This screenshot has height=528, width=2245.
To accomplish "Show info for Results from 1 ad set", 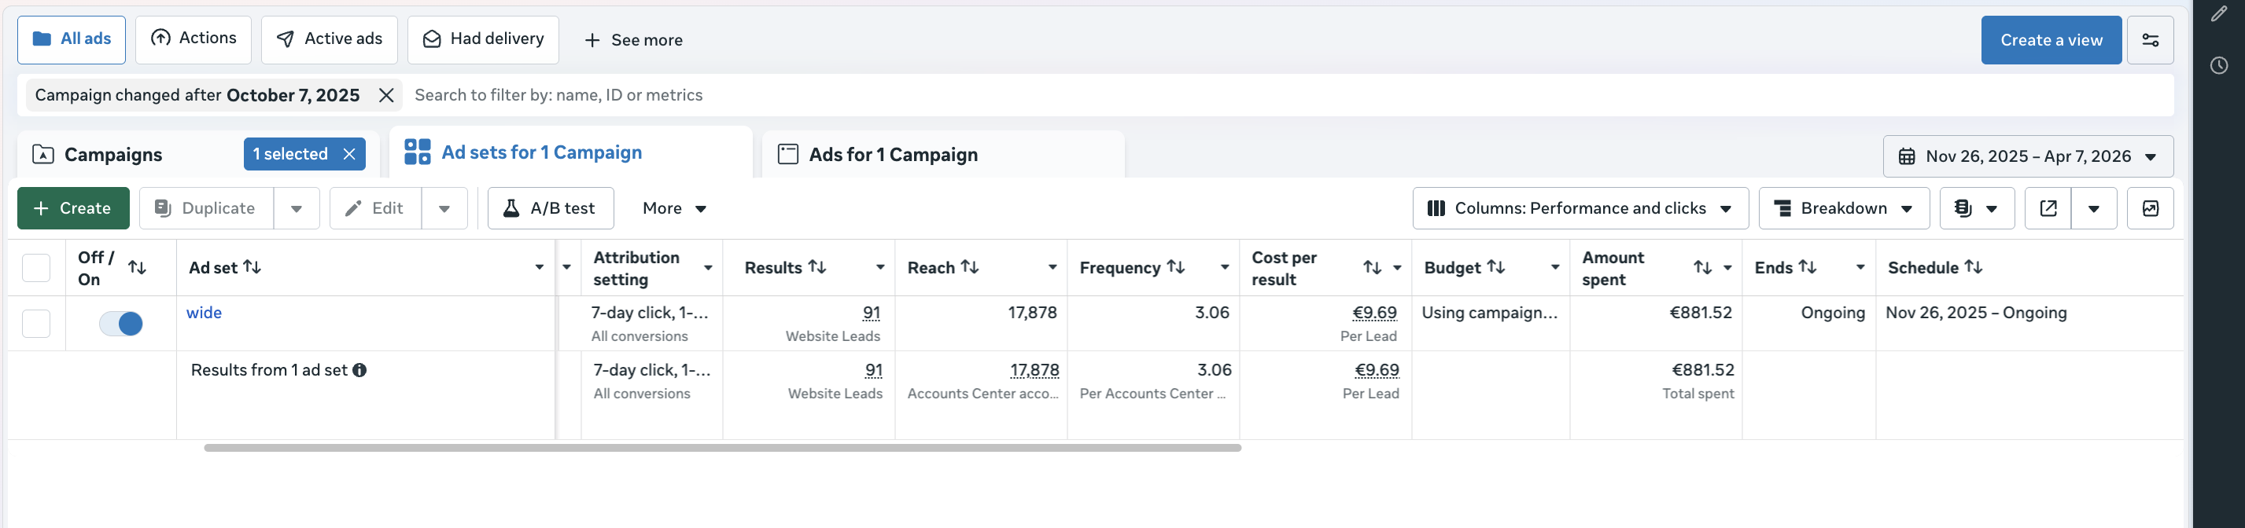I will point(359,371).
